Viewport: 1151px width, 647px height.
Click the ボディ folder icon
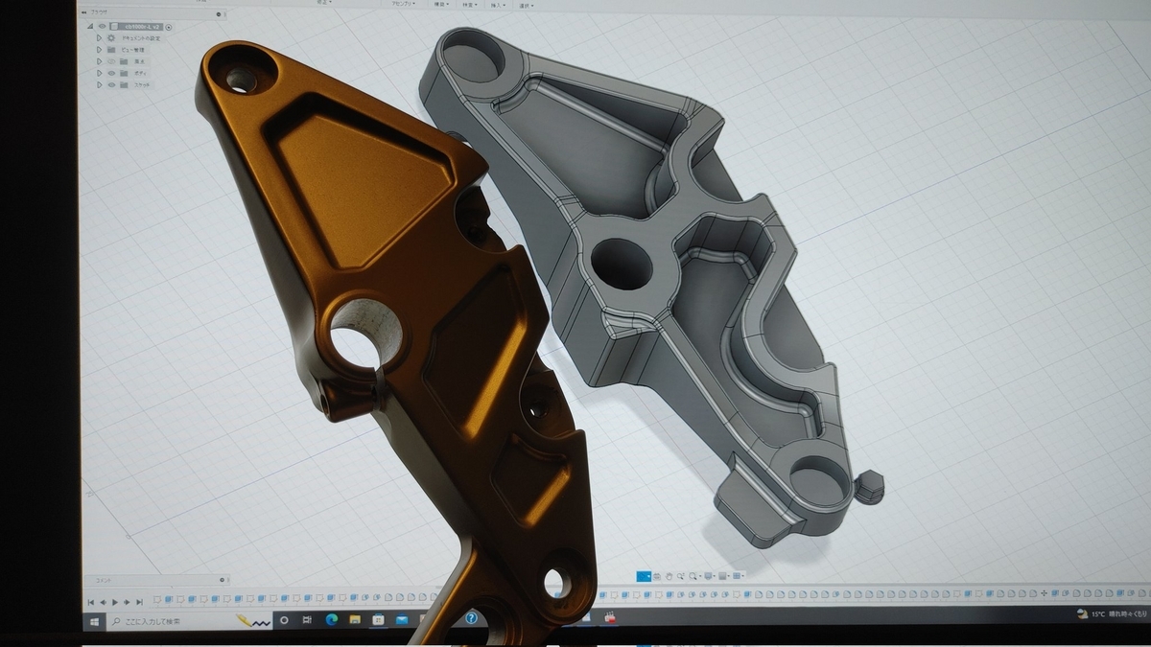[124, 73]
